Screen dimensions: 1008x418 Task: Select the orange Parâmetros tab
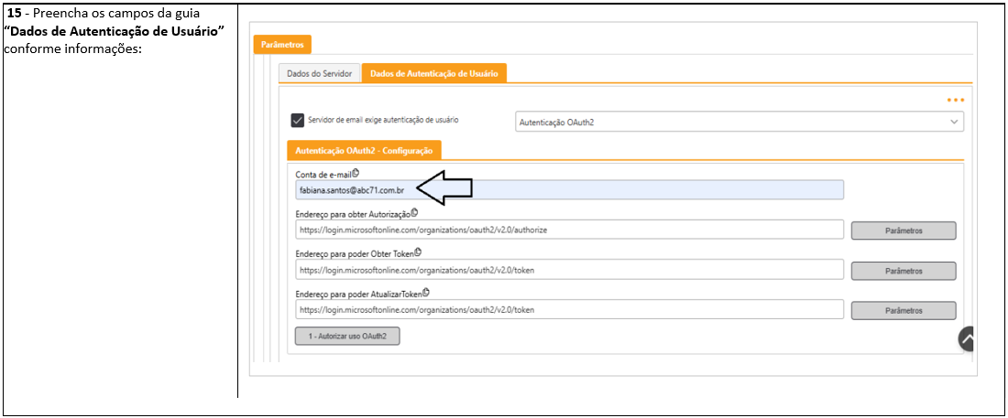[x=281, y=44]
